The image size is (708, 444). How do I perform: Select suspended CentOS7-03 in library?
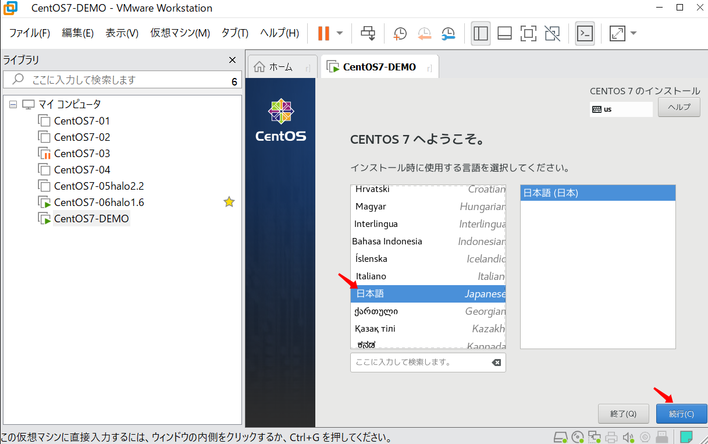(x=82, y=154)
